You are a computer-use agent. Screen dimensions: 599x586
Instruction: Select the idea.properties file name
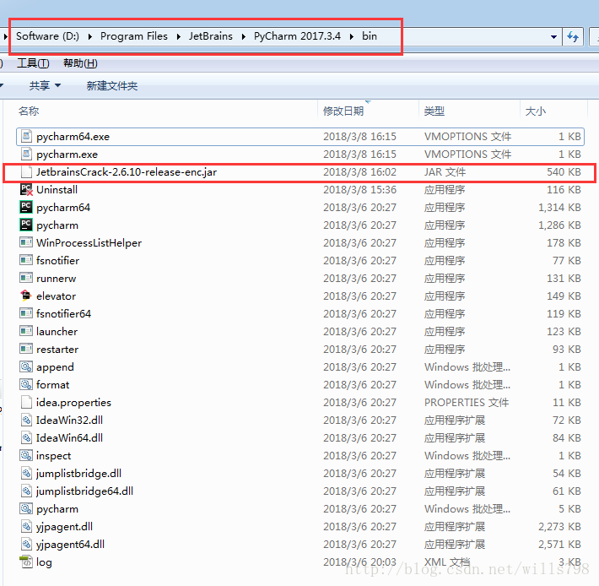(x=73, y=403)
